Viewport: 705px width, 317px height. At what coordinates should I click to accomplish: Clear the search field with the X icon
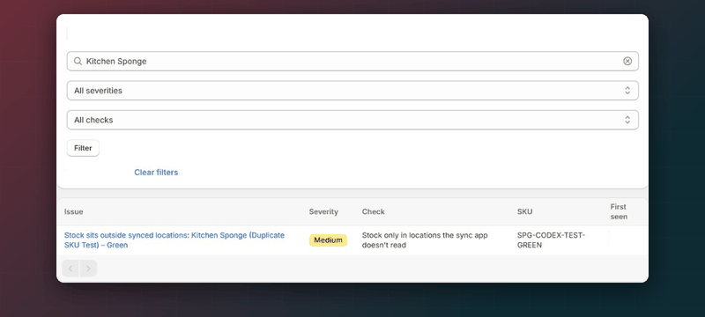[x=627, y=61]
